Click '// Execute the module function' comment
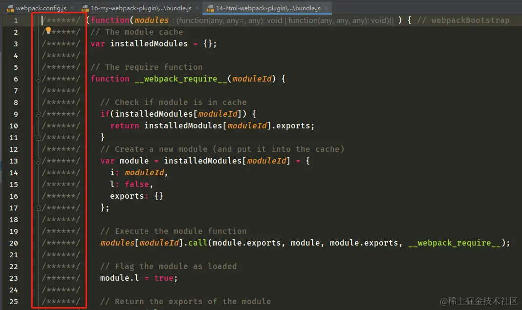The height and width of the screenshot is (310, 522). point(174,231)
